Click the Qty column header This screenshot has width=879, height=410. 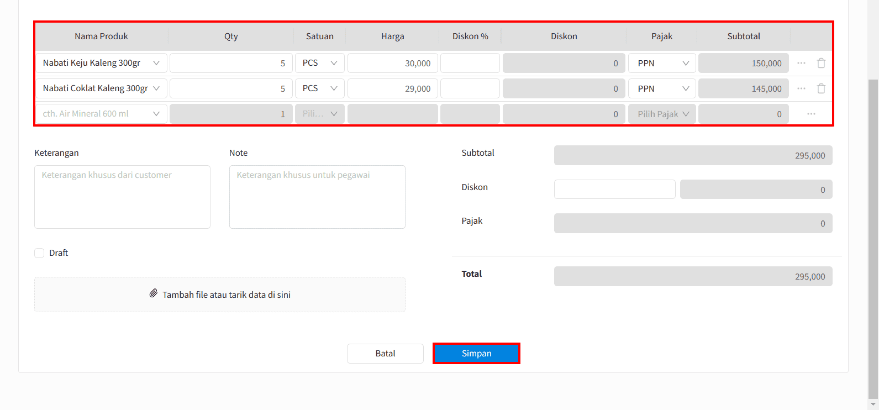231,36
